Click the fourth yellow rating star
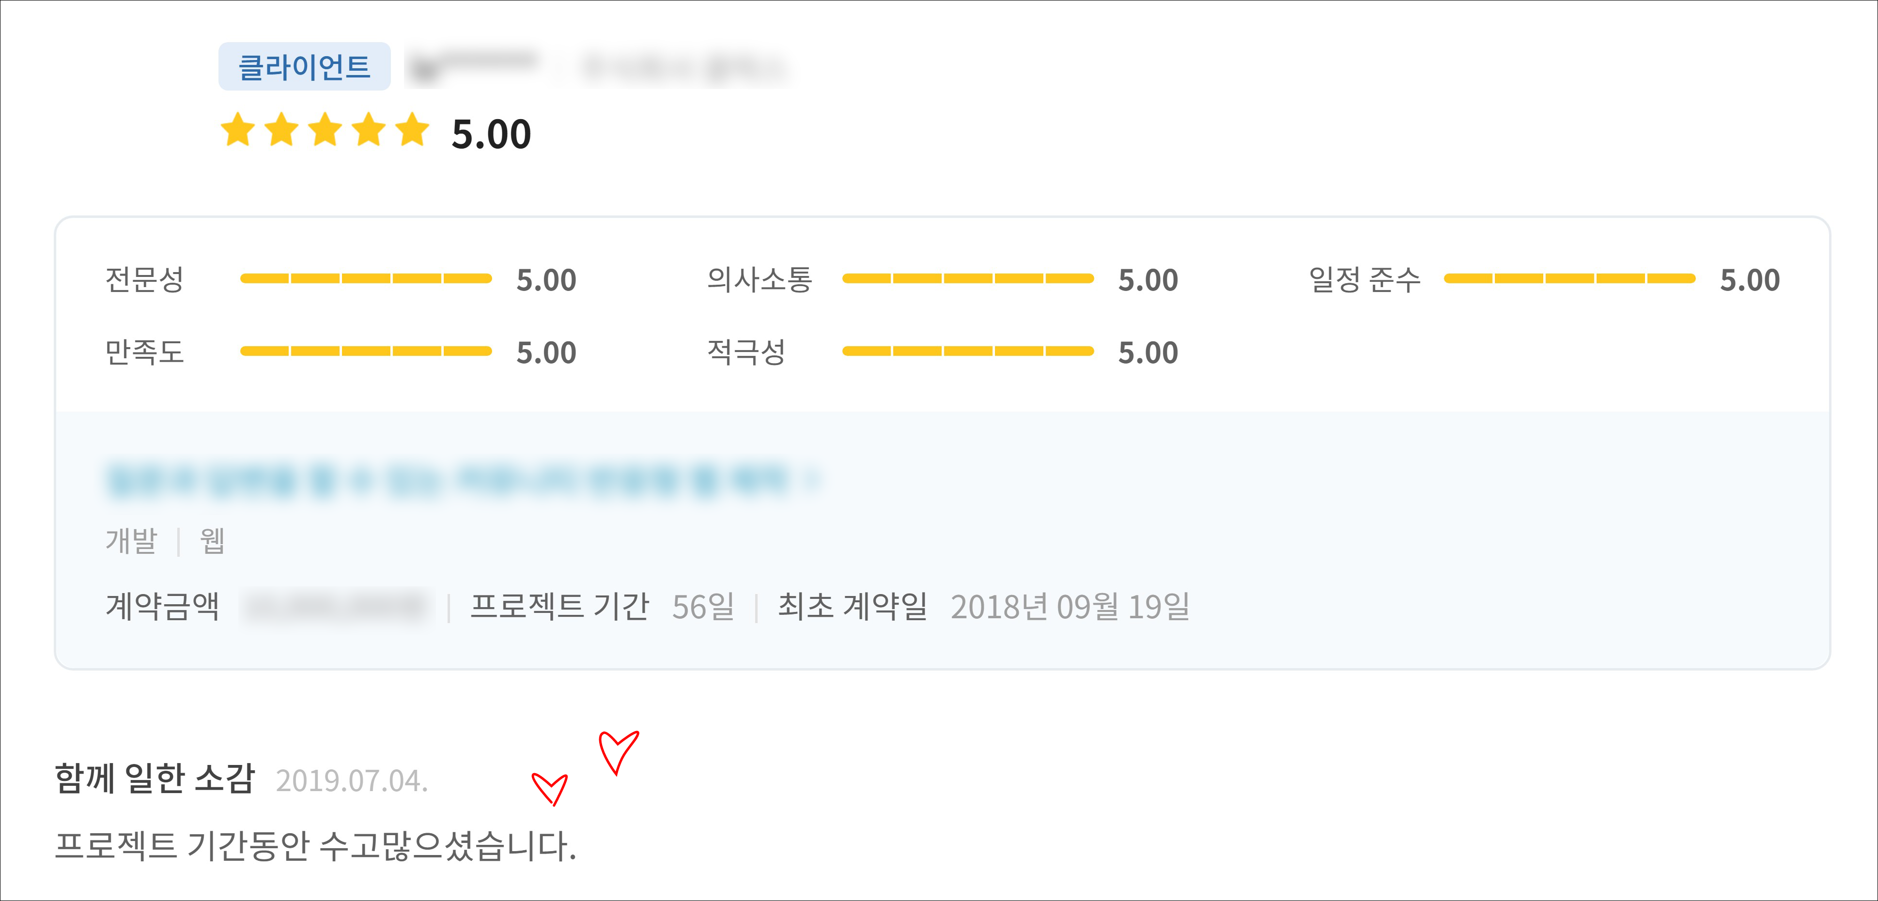The image size is (1878, 901). 369,130
